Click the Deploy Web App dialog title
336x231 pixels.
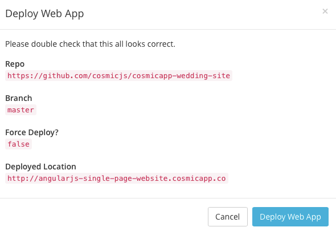44,14
